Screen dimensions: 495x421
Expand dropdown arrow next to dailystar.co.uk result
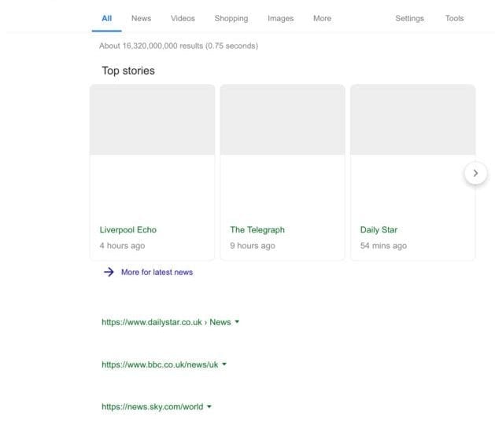click(x=237, y=322)
